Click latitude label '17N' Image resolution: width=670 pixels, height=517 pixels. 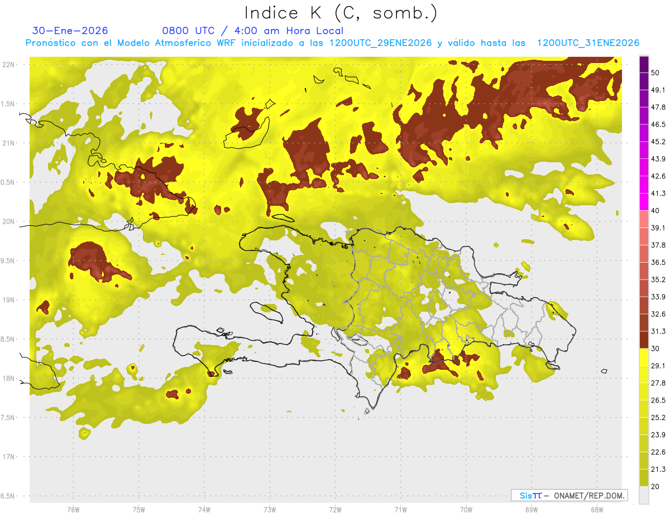[8, 457]
